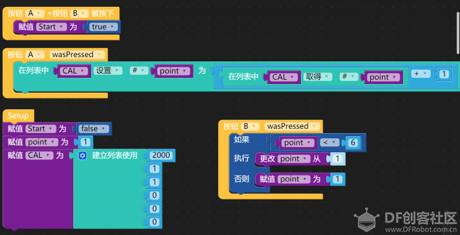Open the less-than comparison dropdown
Image resolution: width=460 pixels, height=235 pixels.
pos(330,143)
